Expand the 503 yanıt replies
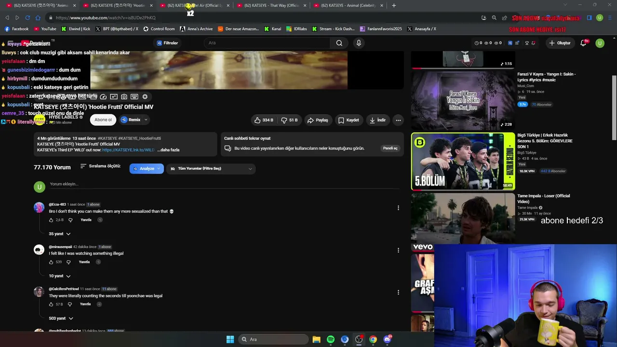Viewport: 617px width, 347px height. coord(61,319)
